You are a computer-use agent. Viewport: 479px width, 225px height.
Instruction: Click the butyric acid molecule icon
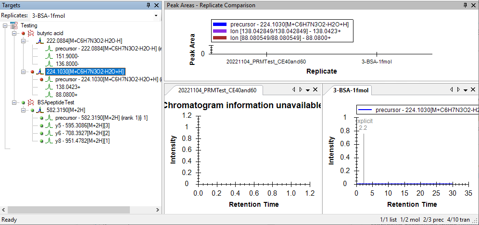tap(31, 34)
